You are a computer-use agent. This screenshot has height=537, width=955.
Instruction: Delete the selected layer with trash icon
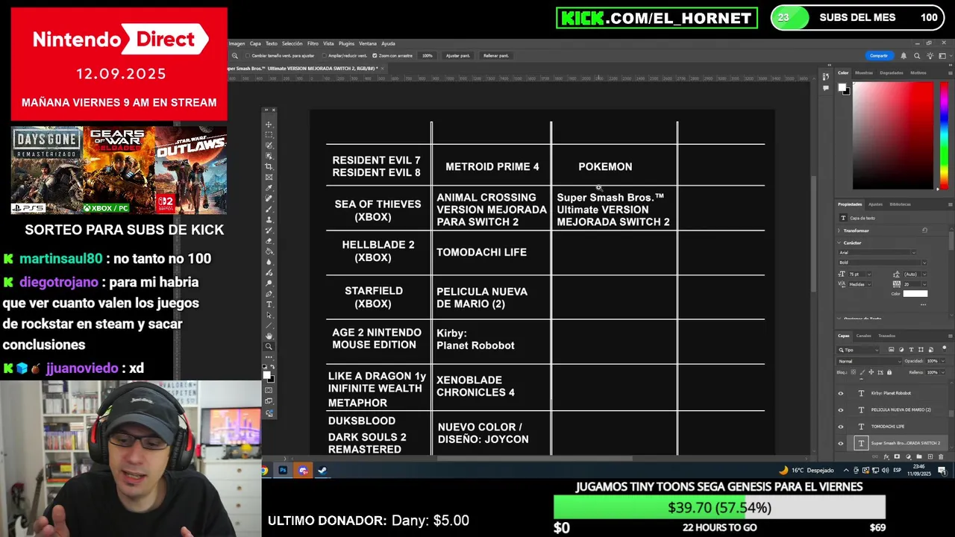pos(941,456)
